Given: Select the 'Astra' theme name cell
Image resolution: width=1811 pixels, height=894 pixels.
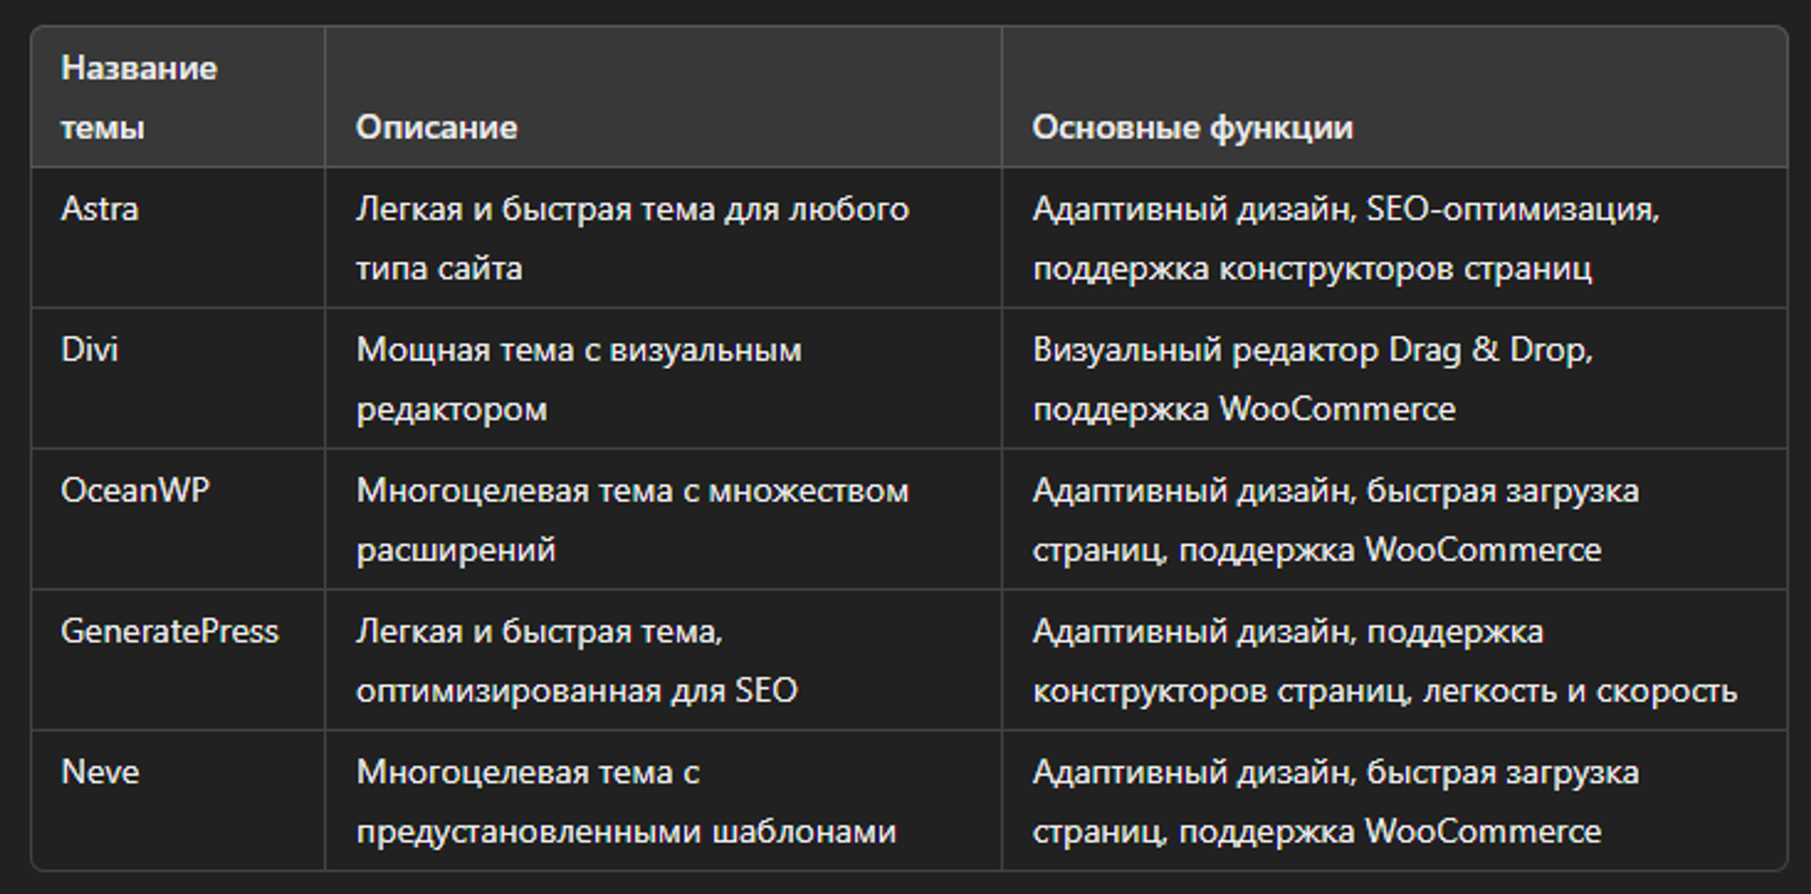Looking at the screenshot, I should (178, 238).
